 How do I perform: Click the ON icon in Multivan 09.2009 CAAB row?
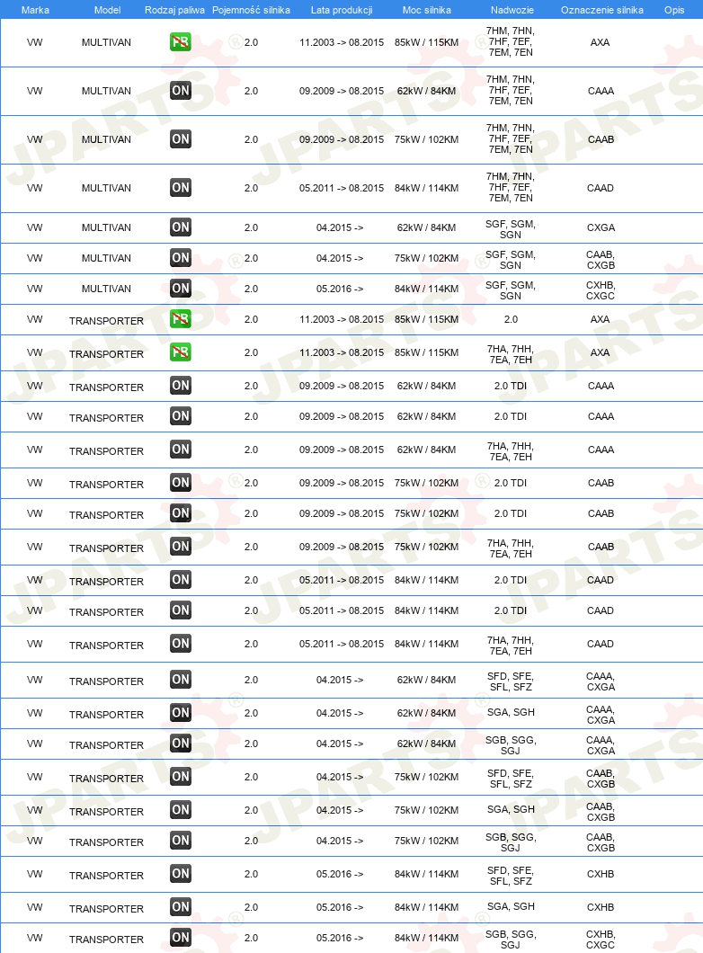tap(181, 139)
